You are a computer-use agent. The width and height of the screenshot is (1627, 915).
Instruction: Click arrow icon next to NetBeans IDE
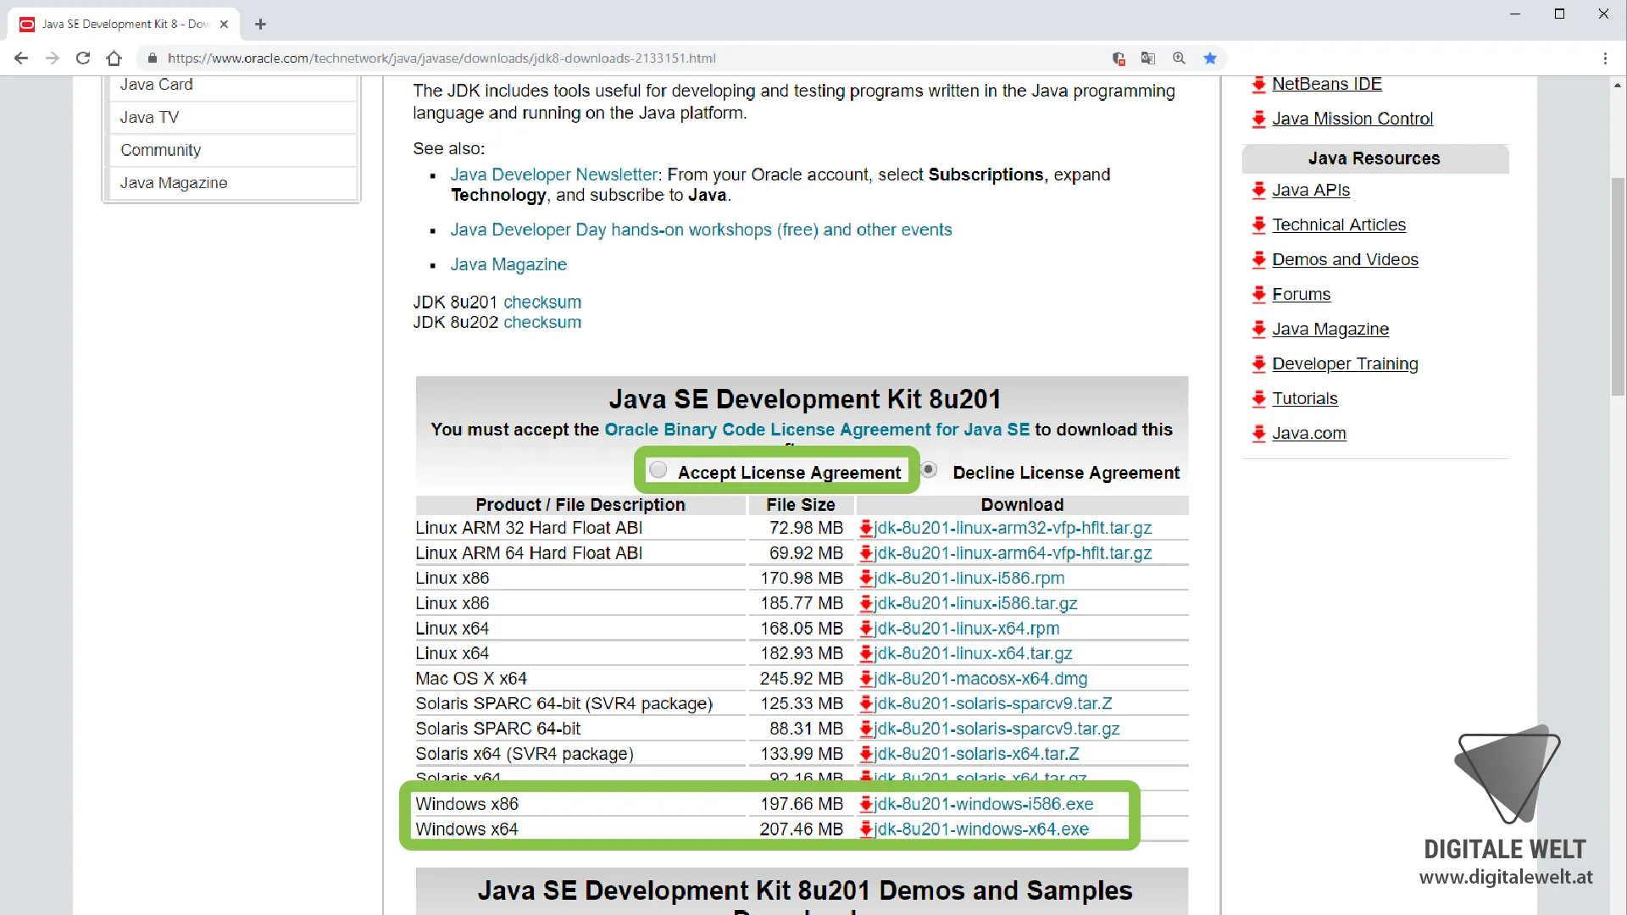1259,84
